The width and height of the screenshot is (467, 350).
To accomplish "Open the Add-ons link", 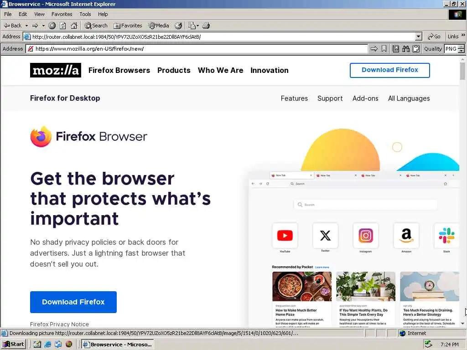I will pyautogui.click(x=365, y=98).
